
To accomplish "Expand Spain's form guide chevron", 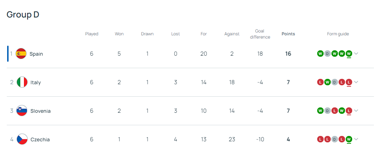I will [x=356, y=54].
